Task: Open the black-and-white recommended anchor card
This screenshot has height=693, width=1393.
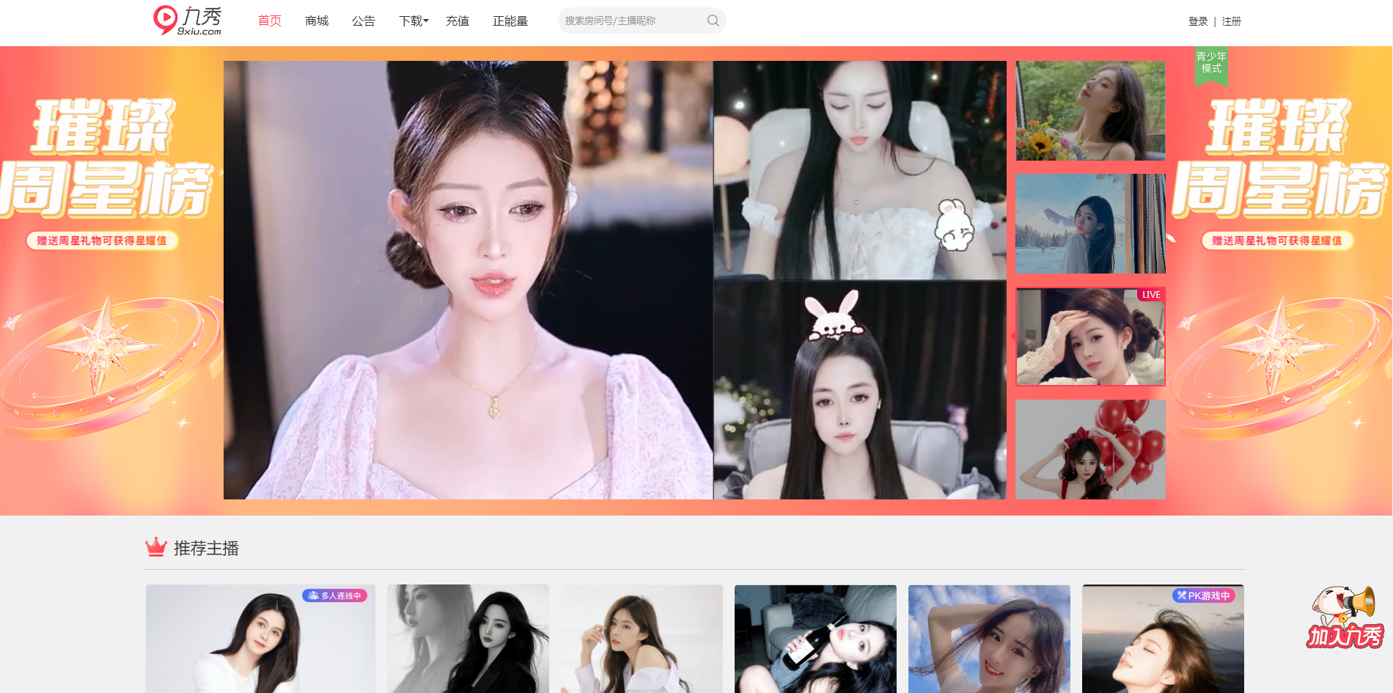Action: pos(468,639)
